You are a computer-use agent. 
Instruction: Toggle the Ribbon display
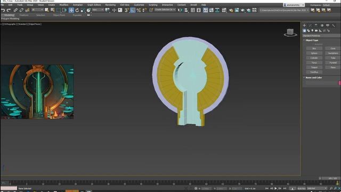tap(205, 10)
